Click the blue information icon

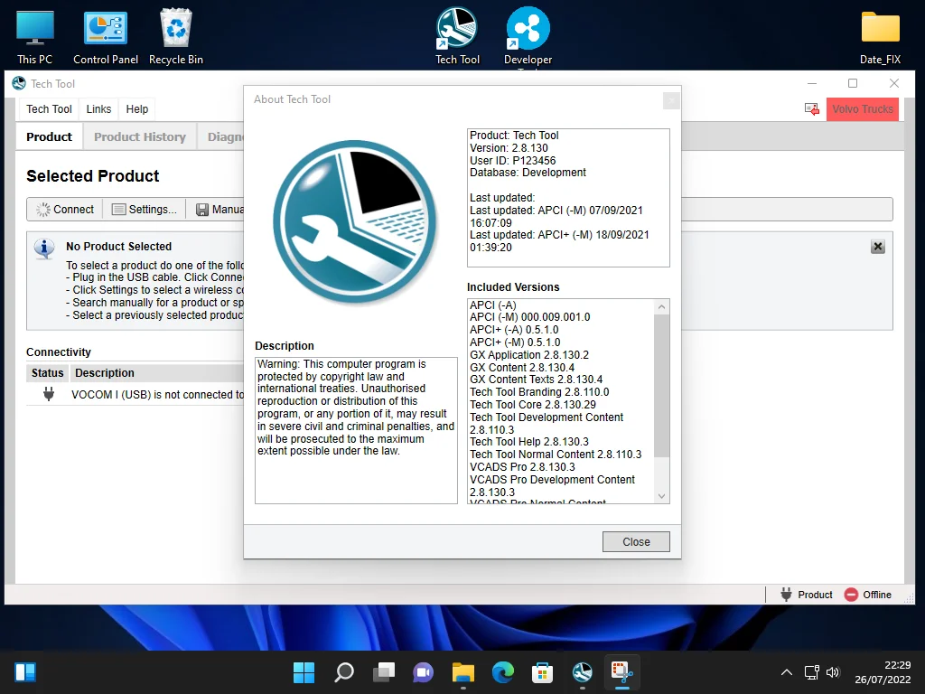tap(44, 249)
